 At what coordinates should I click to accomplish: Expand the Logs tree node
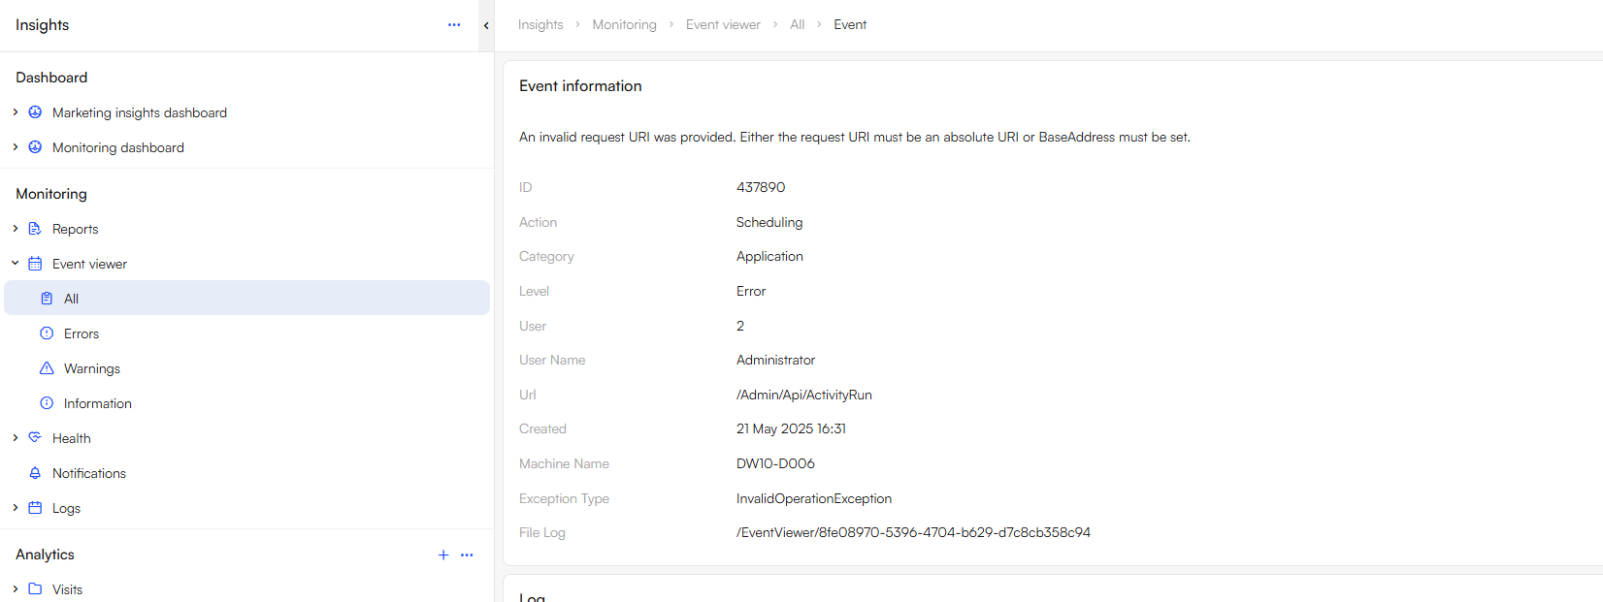pos(16,508)
